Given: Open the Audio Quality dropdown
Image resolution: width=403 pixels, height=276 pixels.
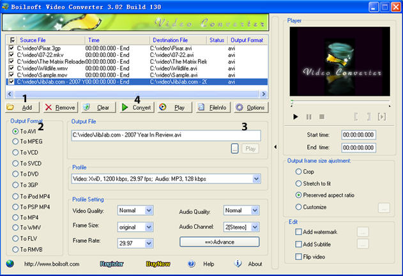Looking at the screenshot, I should click(255, 210).
